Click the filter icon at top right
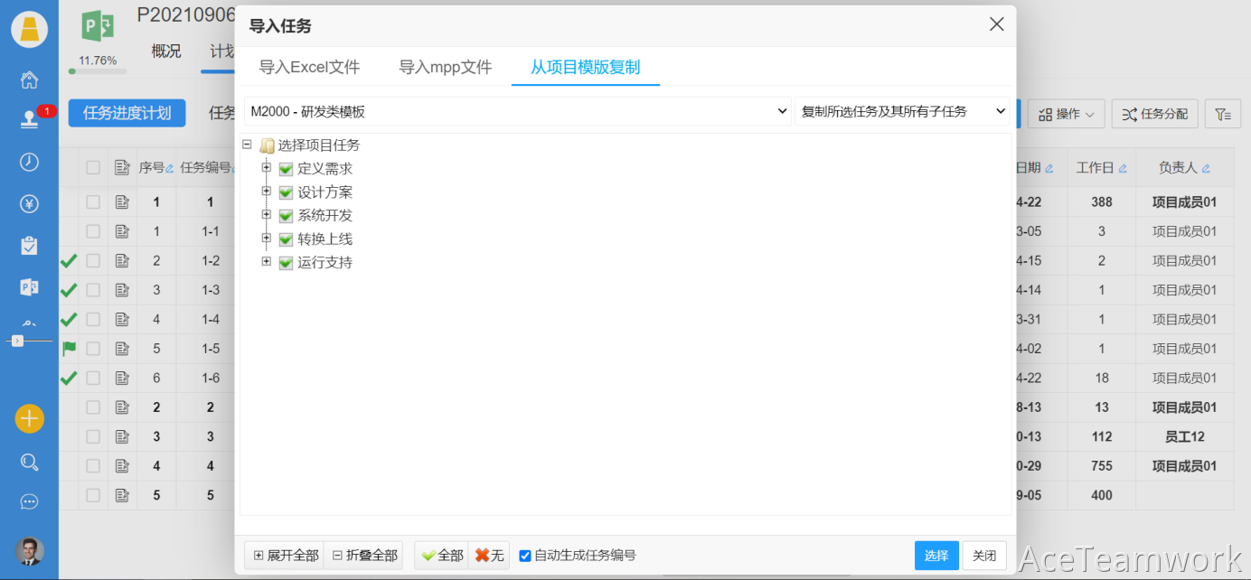 point(1222,114)
